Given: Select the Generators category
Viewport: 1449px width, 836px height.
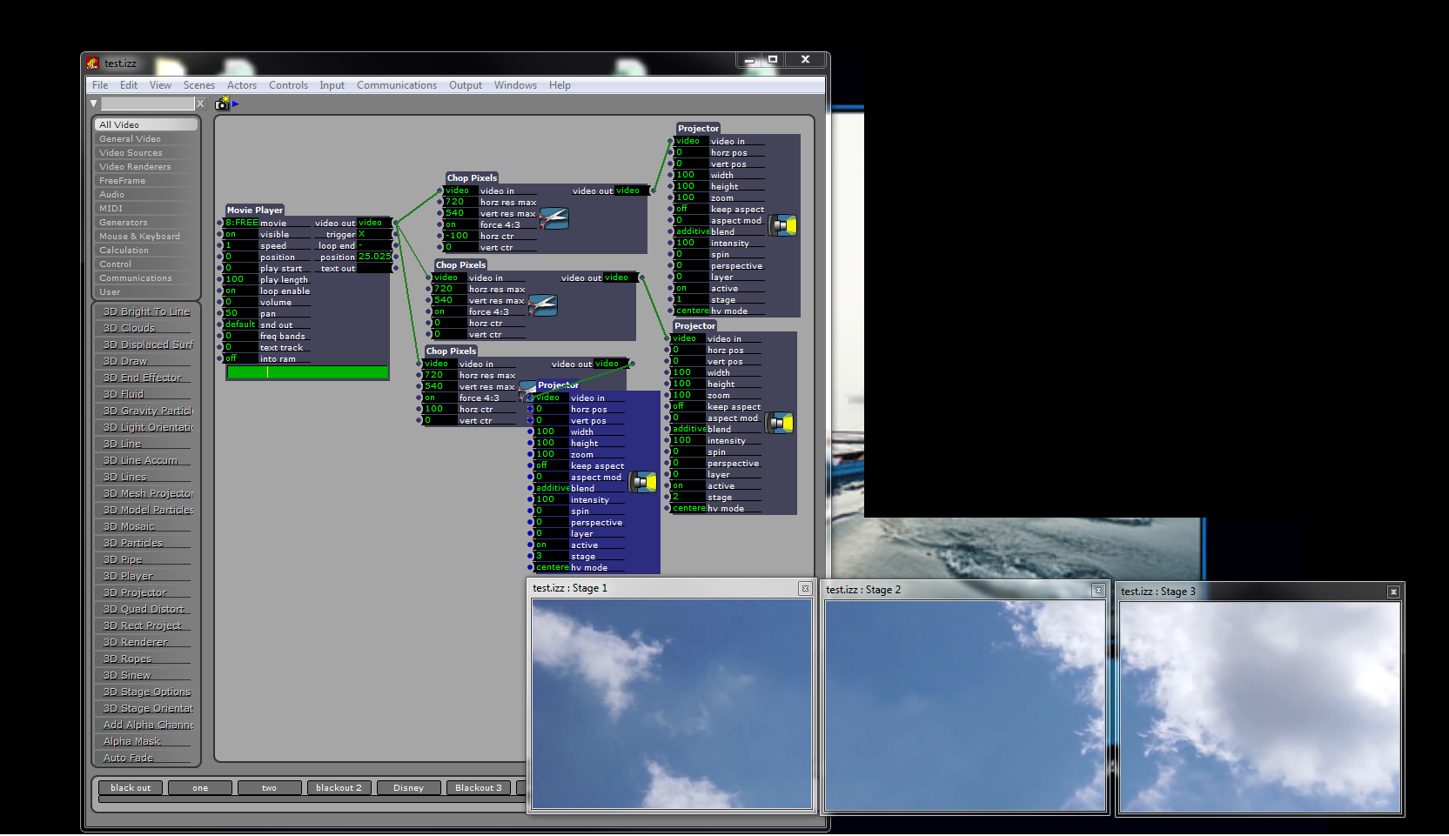Looking at the screenshot, I should point(146,222).
